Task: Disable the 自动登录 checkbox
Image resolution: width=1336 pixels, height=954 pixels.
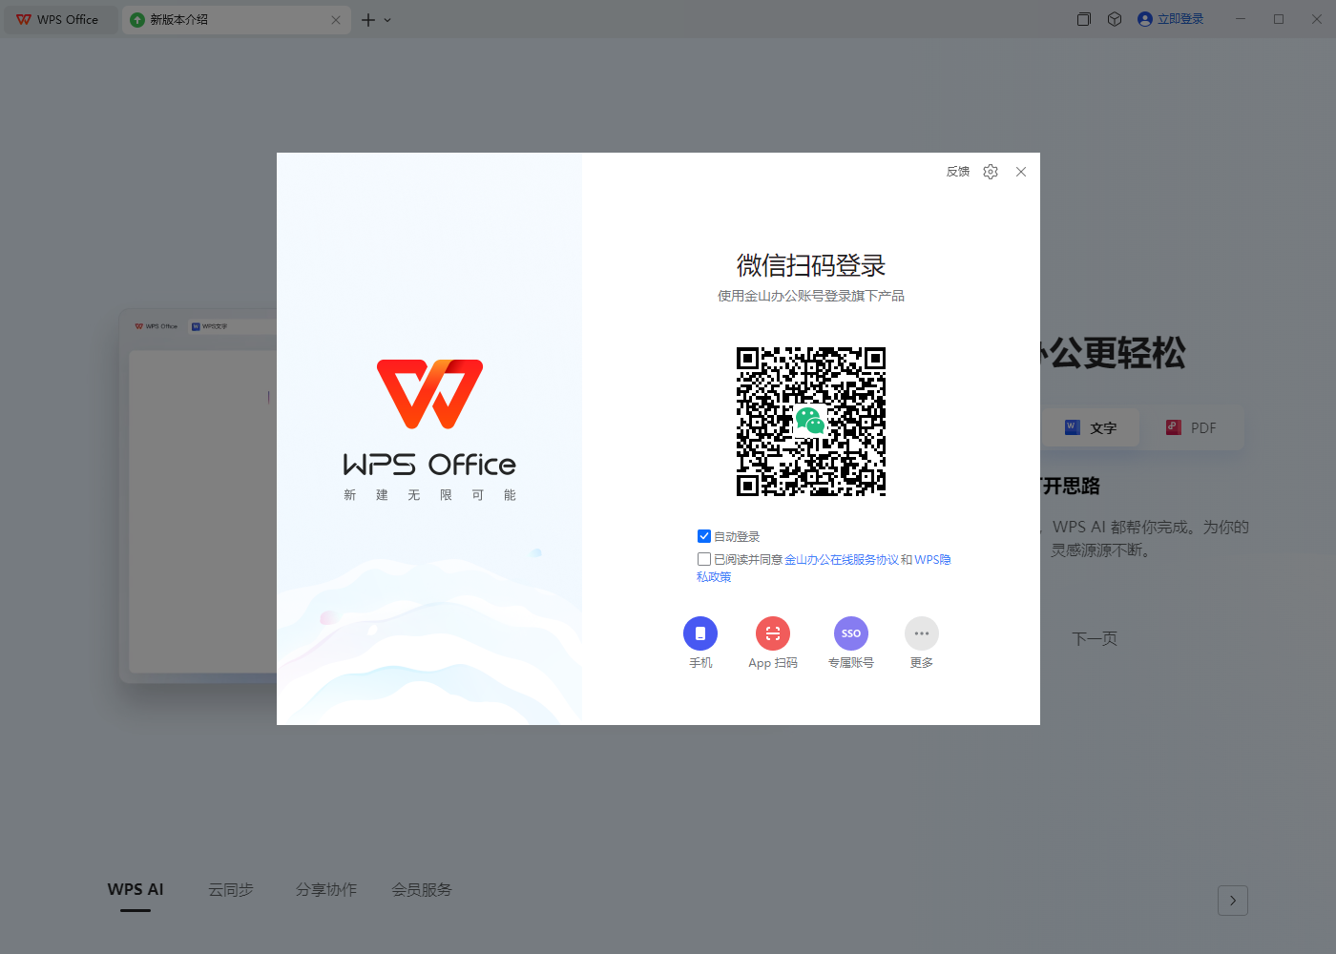Action: tap(703, 536)
